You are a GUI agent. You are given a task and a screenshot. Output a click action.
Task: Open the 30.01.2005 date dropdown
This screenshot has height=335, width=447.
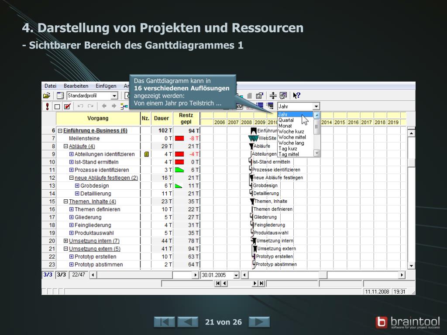coord(236,275)
